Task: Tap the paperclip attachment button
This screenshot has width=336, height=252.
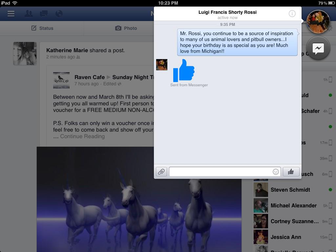Action: click(x=161, y=172)
